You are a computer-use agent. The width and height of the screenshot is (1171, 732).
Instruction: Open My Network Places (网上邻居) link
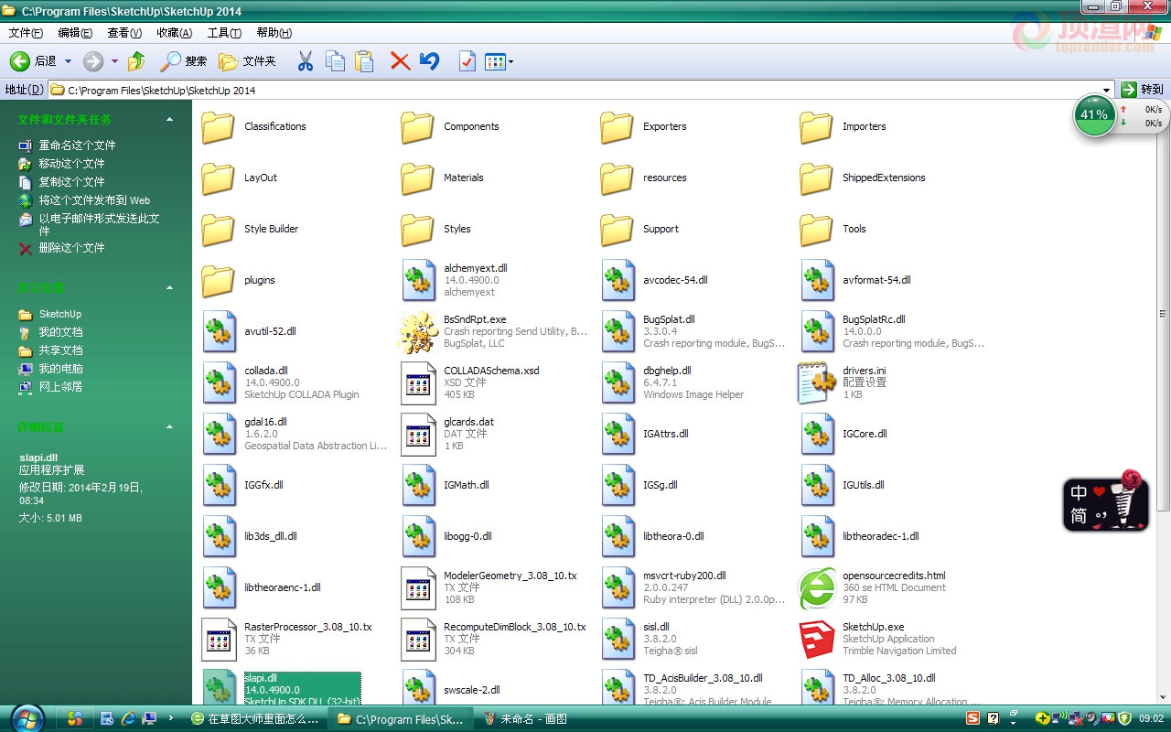(60, 387)
